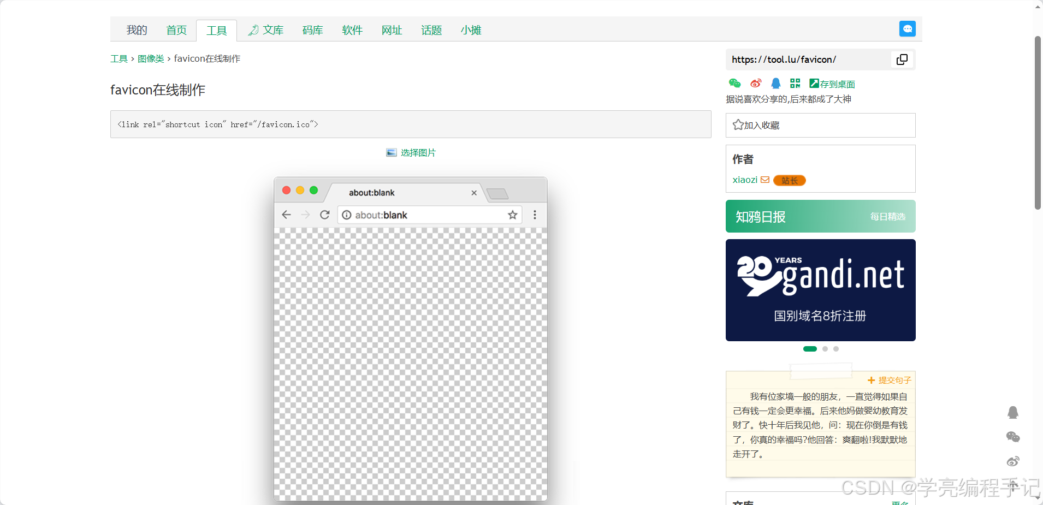Image resolution: width=1043 pixels, height=505 pixels.
Task: Click the checkered favicon preview canvas
Action: 411,364
